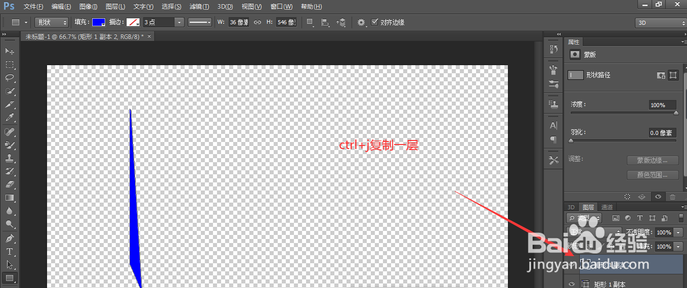Open the 文件(F) menu
The image size is (687, 288).
pyautogui.click(x=33, y=7)
